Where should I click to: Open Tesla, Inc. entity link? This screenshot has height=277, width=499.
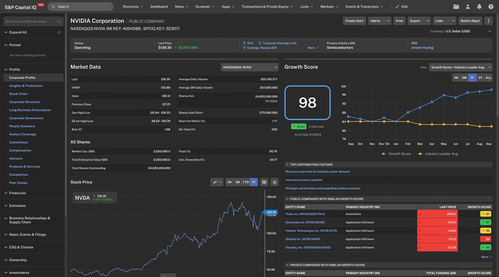point(305,214)
